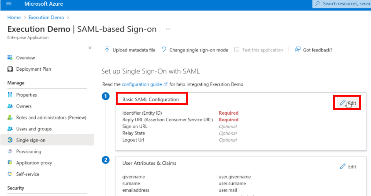371x196 pixels.
Task: Open Deployment Plan in the sidebar
Action: click(33, 69)
